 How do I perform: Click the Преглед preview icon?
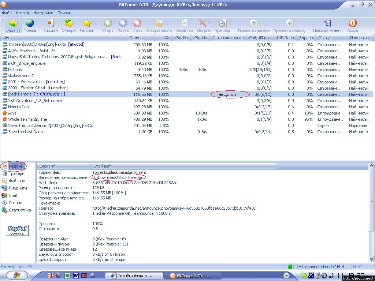tap(222, 23)
